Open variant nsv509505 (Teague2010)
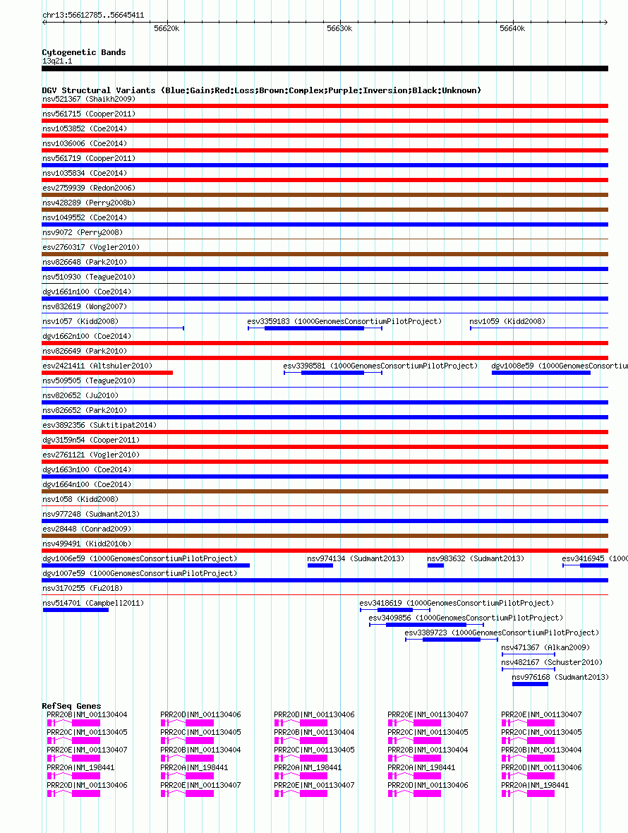Viewport: 628px width, 833px height. 89,381
